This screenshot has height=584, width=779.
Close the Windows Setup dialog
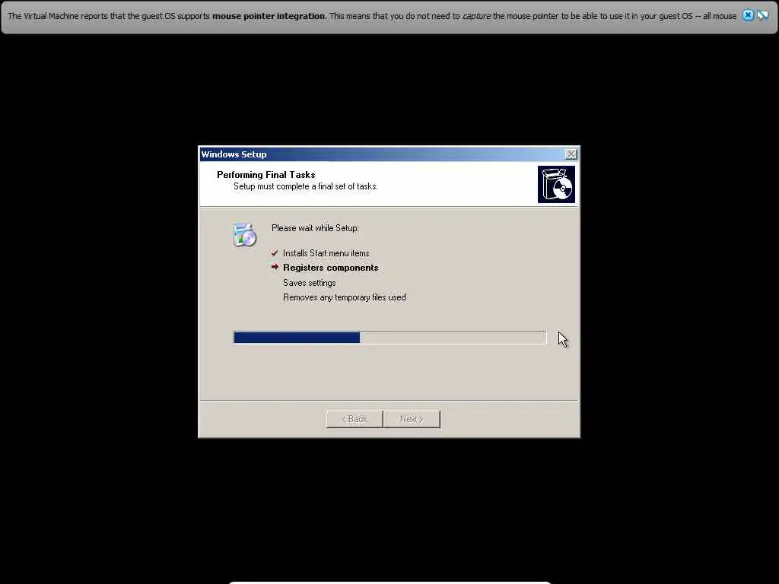[x=571, y=154]
